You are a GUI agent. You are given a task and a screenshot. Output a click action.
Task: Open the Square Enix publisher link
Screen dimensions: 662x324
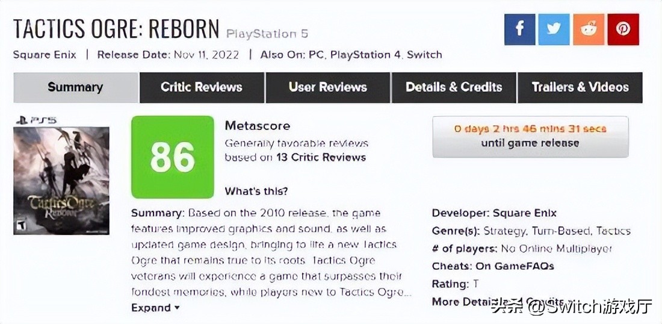(45, 55)
